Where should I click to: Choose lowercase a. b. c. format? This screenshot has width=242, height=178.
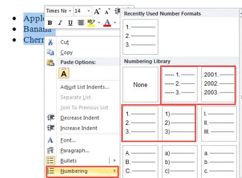(x=219, y=162)
